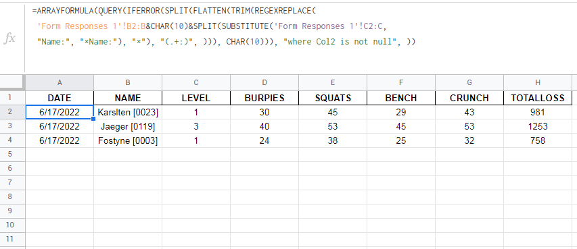This screenshot has height=249, width=577.
Task: Click Karslten's SQUATS value 45
Action: (333, 112)
